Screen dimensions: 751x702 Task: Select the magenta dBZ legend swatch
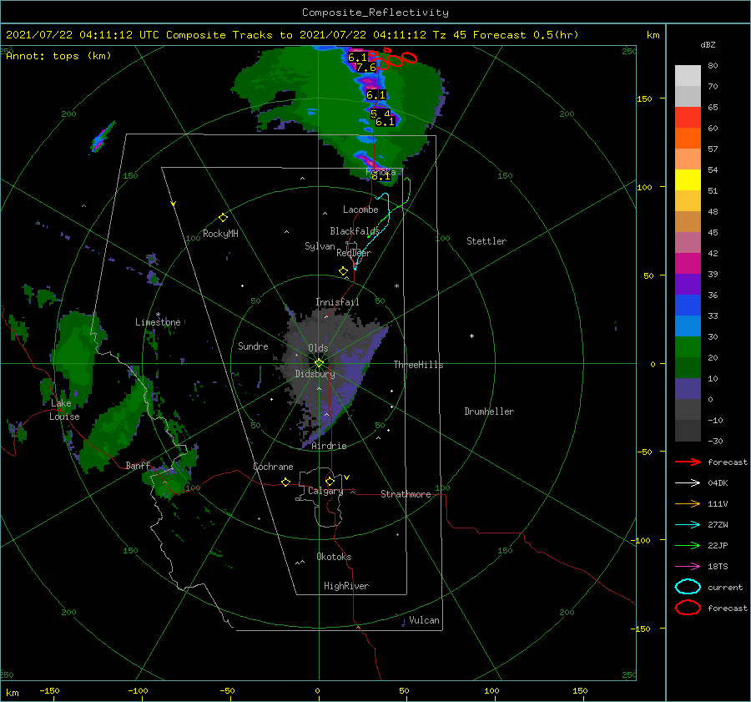pos(688,263)
